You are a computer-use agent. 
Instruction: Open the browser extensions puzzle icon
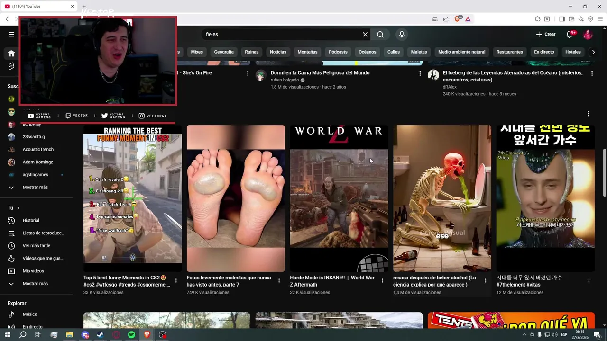click(x=537, y=19)
